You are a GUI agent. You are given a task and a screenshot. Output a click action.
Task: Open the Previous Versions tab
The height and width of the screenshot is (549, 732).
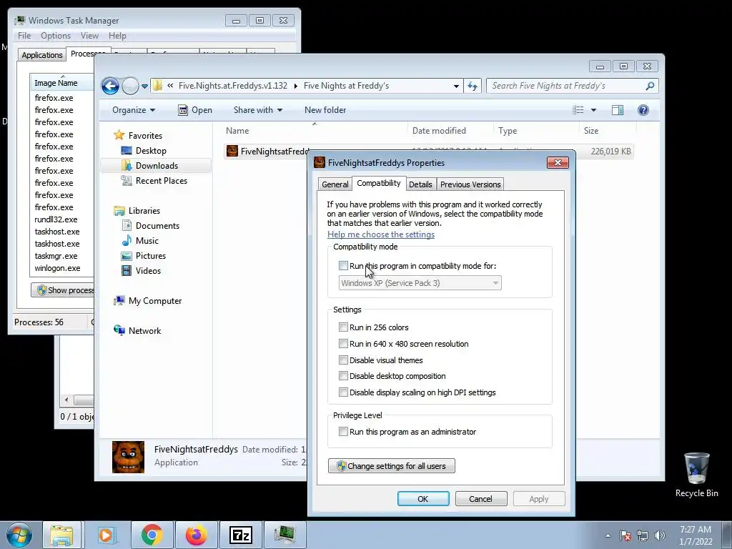470,184
